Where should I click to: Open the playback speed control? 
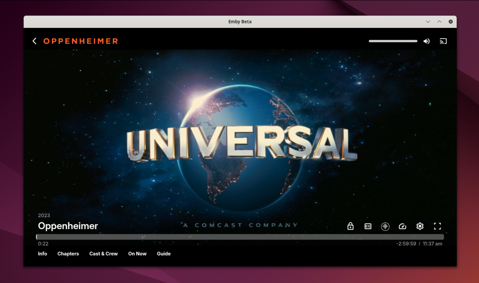pyautogui.click(x=402, y=226)
